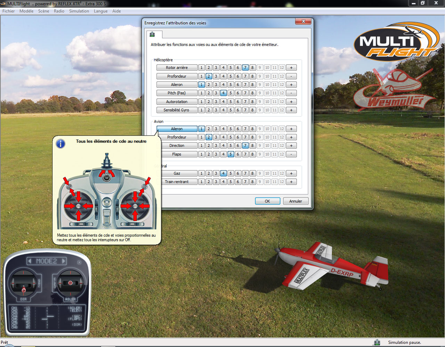Click the transmitter icon in the status bar
The image size is (445, 347).
[377, 342]
